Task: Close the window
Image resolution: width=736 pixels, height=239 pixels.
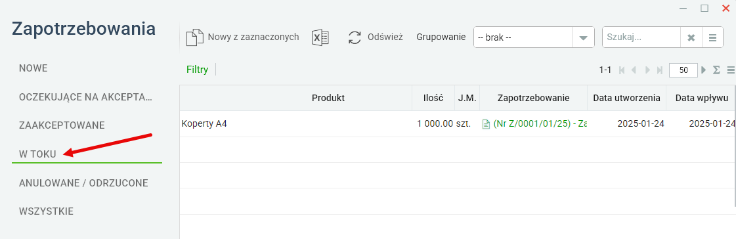Action: [725, 8]
